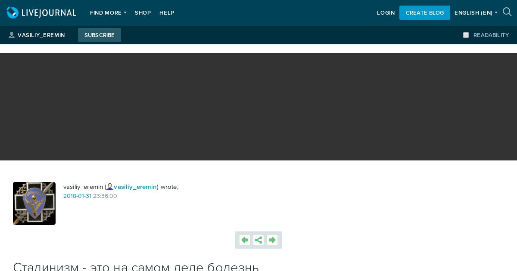Open VASILIY_EREMIN journal link in subheader

[x=41, y=35]
